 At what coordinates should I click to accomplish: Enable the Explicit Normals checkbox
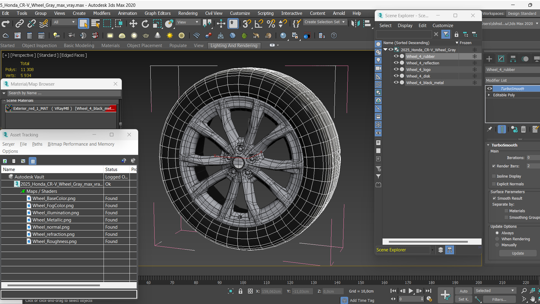point(494,184)
